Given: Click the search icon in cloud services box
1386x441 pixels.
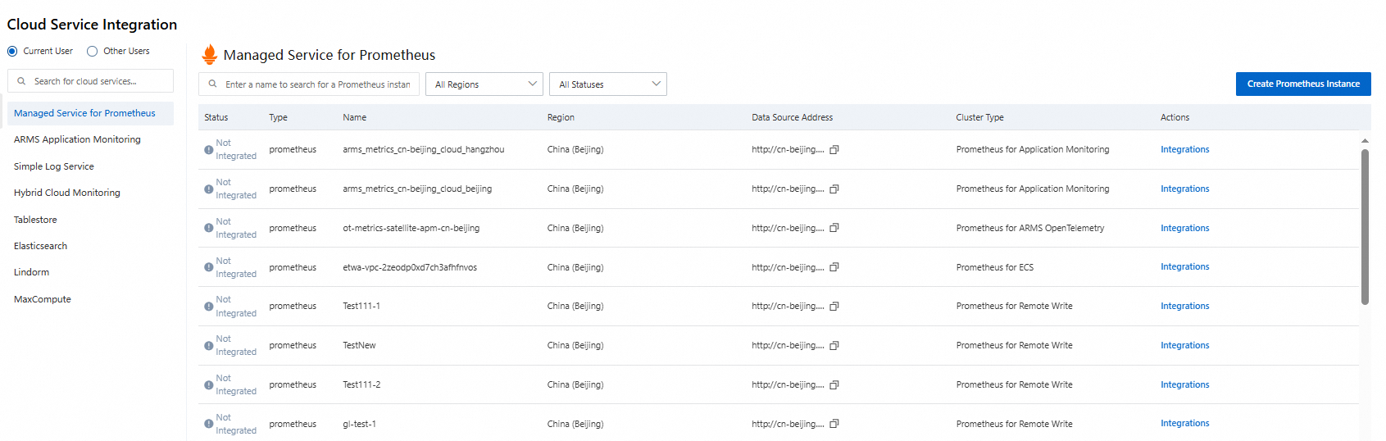Looking at the screenshot, I should (22, 81).
